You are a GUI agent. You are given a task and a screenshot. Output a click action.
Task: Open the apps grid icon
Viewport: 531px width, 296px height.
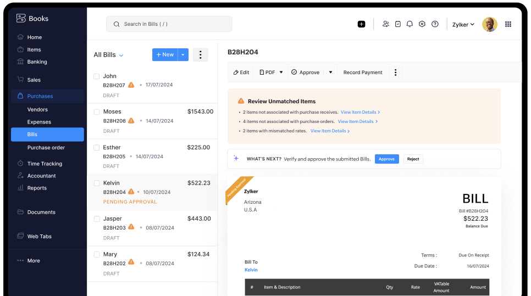point(508,24)
